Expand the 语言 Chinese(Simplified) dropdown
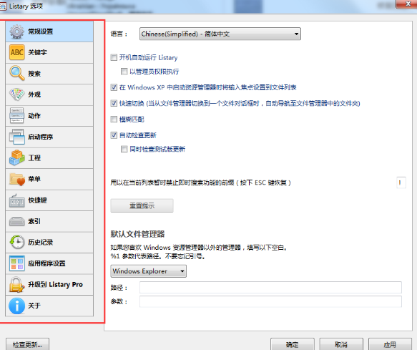 [x=220, y=34]
